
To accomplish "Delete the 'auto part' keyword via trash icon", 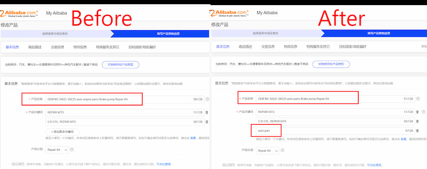I will 418,131.
